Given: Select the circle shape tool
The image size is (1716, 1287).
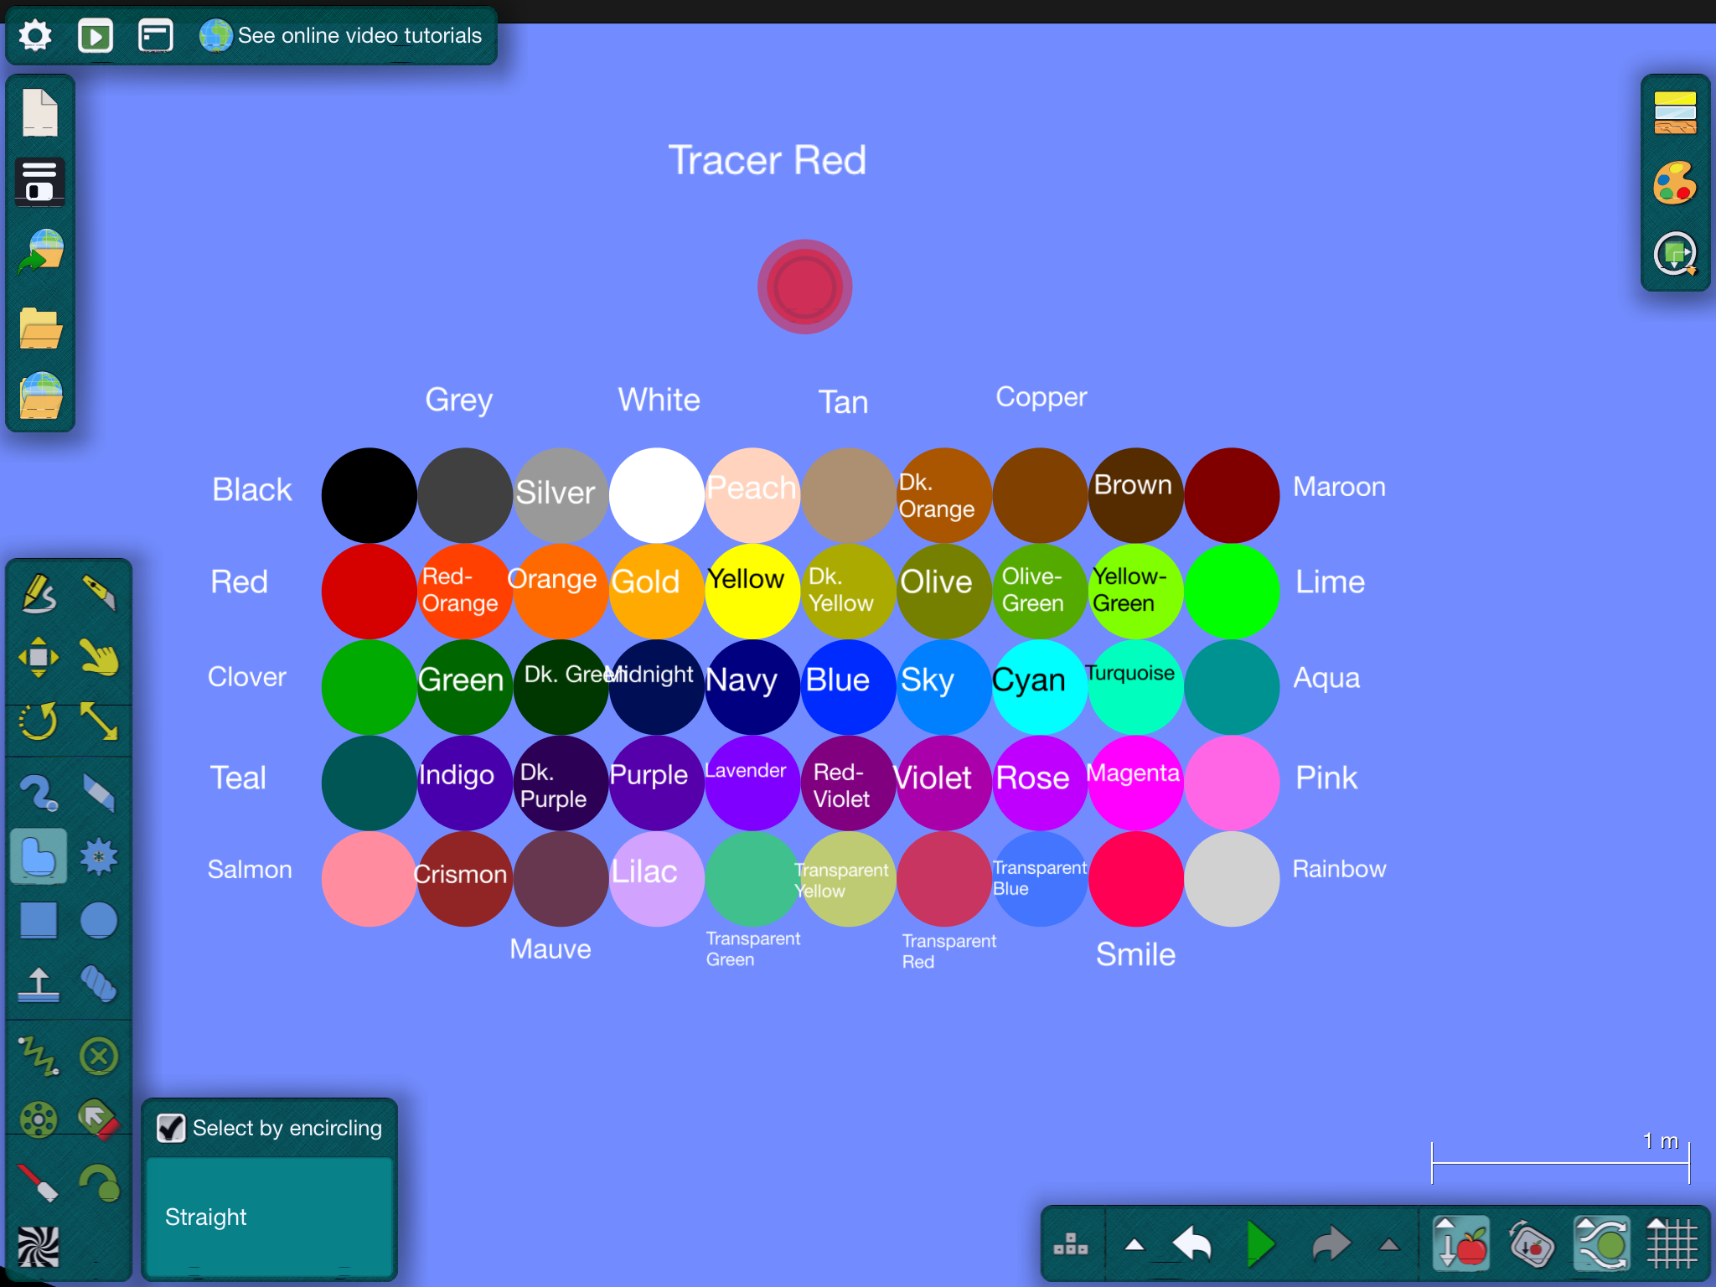Looking at the screenshot, I should 99,921.
